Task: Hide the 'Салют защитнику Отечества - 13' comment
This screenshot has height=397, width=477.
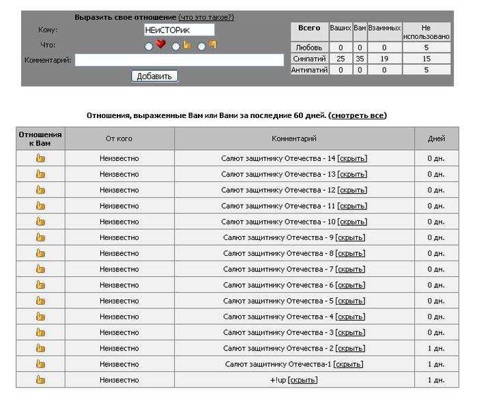Action: 352,174
